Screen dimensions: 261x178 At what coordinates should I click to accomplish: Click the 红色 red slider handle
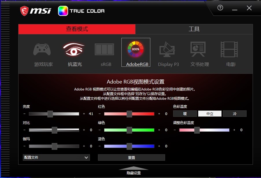pos(129,114)
